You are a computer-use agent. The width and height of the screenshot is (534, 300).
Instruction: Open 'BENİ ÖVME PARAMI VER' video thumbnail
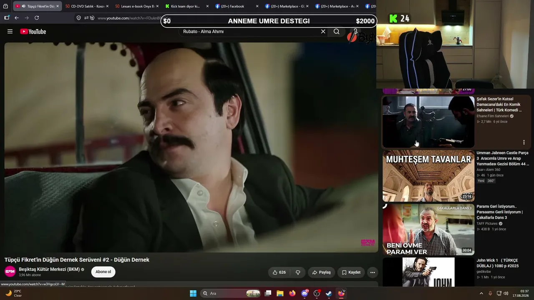(x=428, y=230)
